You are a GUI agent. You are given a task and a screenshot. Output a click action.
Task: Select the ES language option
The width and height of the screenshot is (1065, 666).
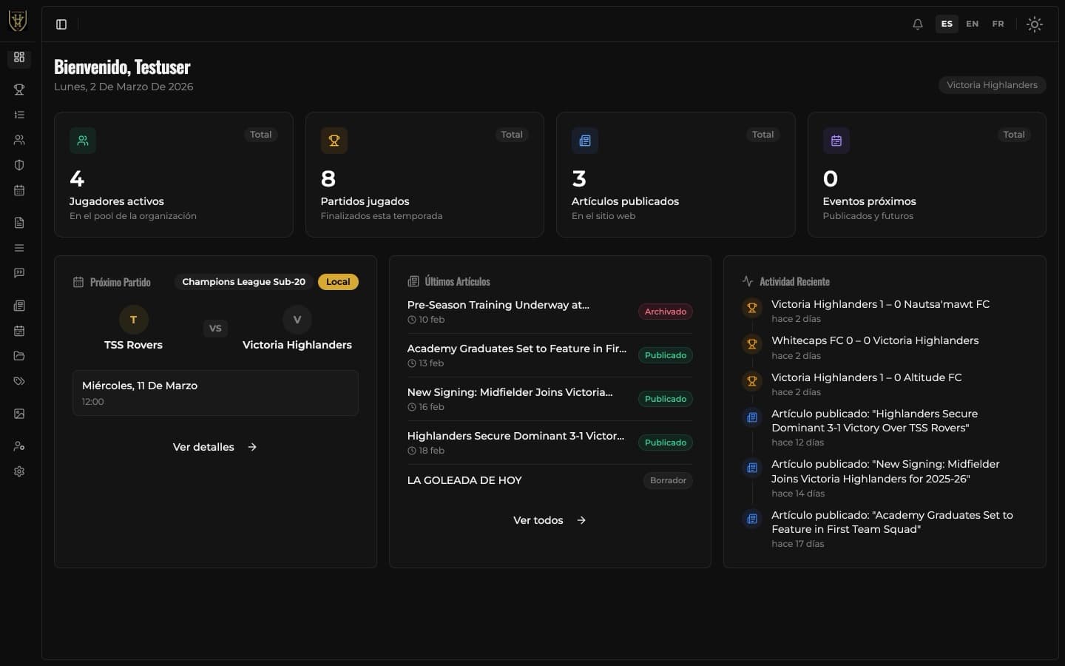946,24
